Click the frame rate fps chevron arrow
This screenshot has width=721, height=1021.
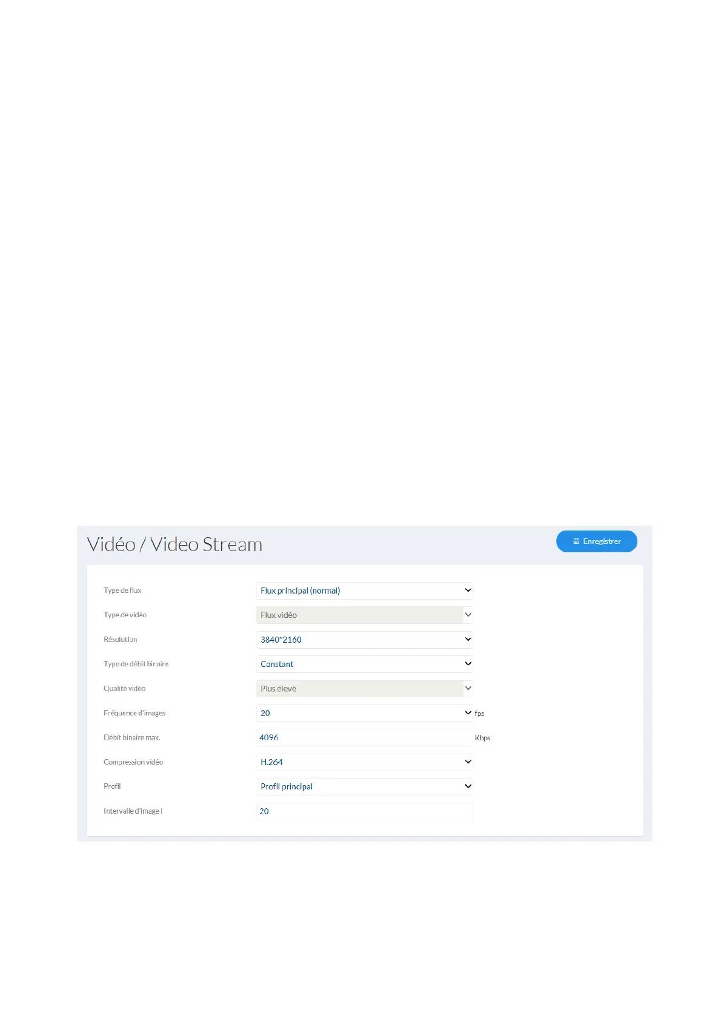tap(468, 713)
